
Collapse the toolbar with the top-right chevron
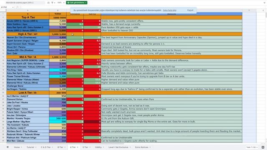click(264, 3)
